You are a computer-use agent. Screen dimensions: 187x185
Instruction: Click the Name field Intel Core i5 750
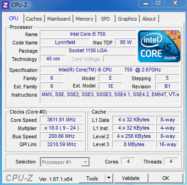tap(88, 34)
